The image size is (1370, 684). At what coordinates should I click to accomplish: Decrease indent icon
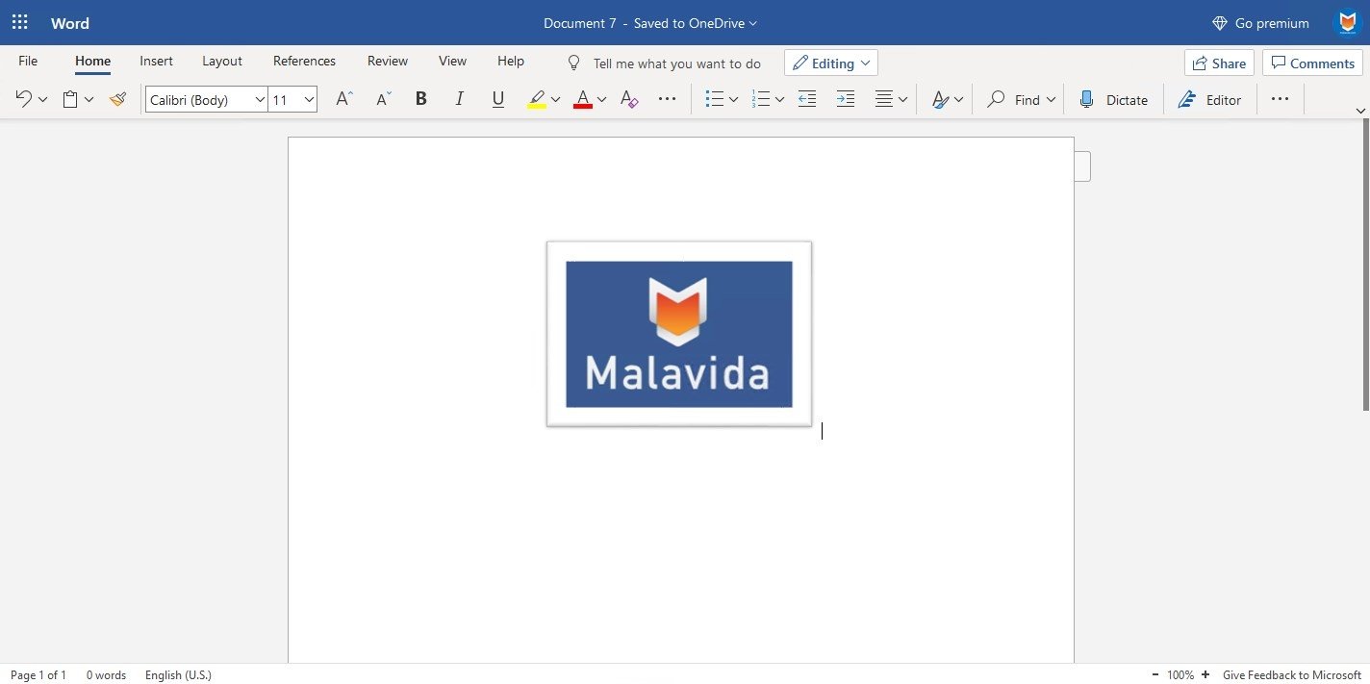click(x=807, y=99)
